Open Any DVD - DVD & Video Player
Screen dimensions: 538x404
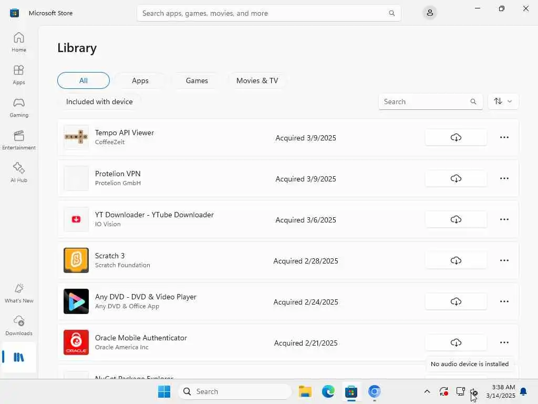146,297
